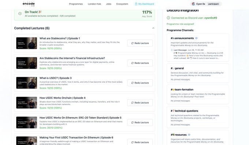This screenshot has width=249, height=145.
Task: Redo the ERC-20 Token Standard lecture
Action: tap(140, 122)
